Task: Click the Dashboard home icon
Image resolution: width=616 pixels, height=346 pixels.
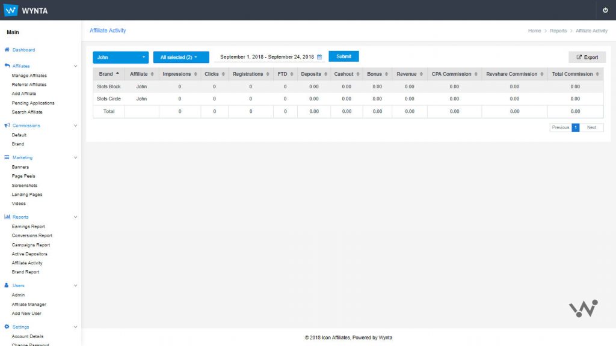Action: point(7,49)
